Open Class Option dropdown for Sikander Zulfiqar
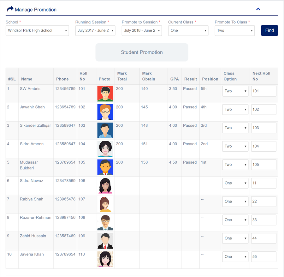Image resolution: width=284 pixels, height=277 pixels. click(235, 128)
